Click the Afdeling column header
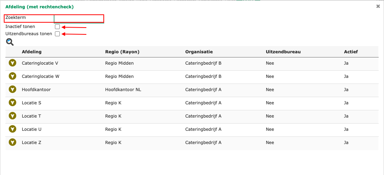Viewport: 384px width, 175px height. tap(32, 52)
